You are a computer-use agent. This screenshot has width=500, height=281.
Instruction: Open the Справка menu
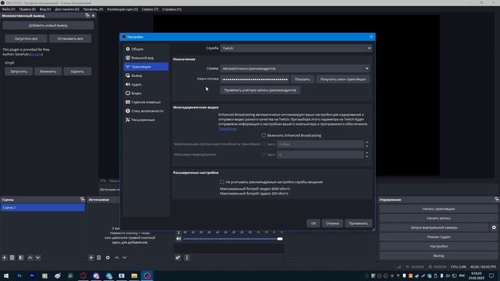tap(172, 9)
